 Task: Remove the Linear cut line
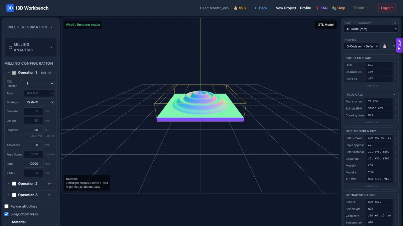(396, 159)
